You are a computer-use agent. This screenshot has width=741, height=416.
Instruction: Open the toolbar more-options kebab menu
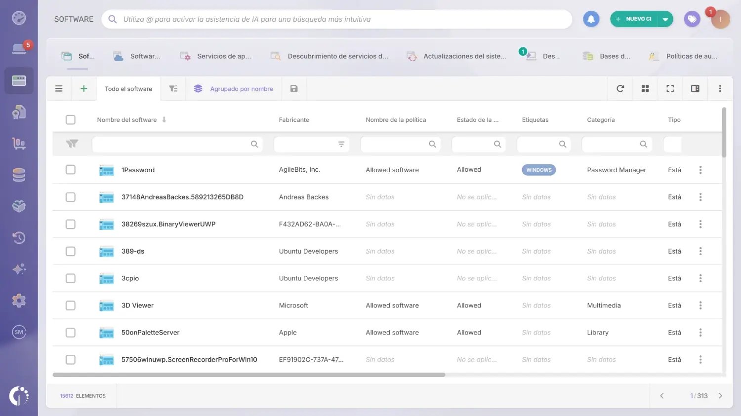click(x=720, y=89)
